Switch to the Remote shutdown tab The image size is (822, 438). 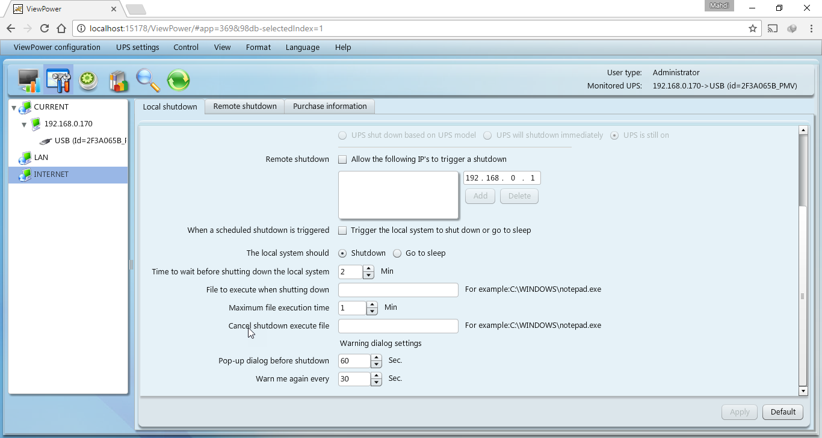click(245, 106)
